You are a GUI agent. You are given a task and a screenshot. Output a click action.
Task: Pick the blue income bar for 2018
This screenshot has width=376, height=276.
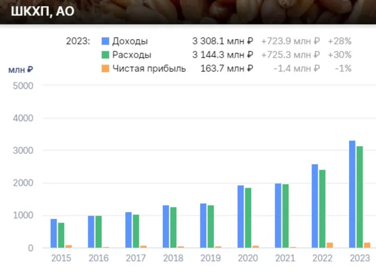click(x=166, y=226)
